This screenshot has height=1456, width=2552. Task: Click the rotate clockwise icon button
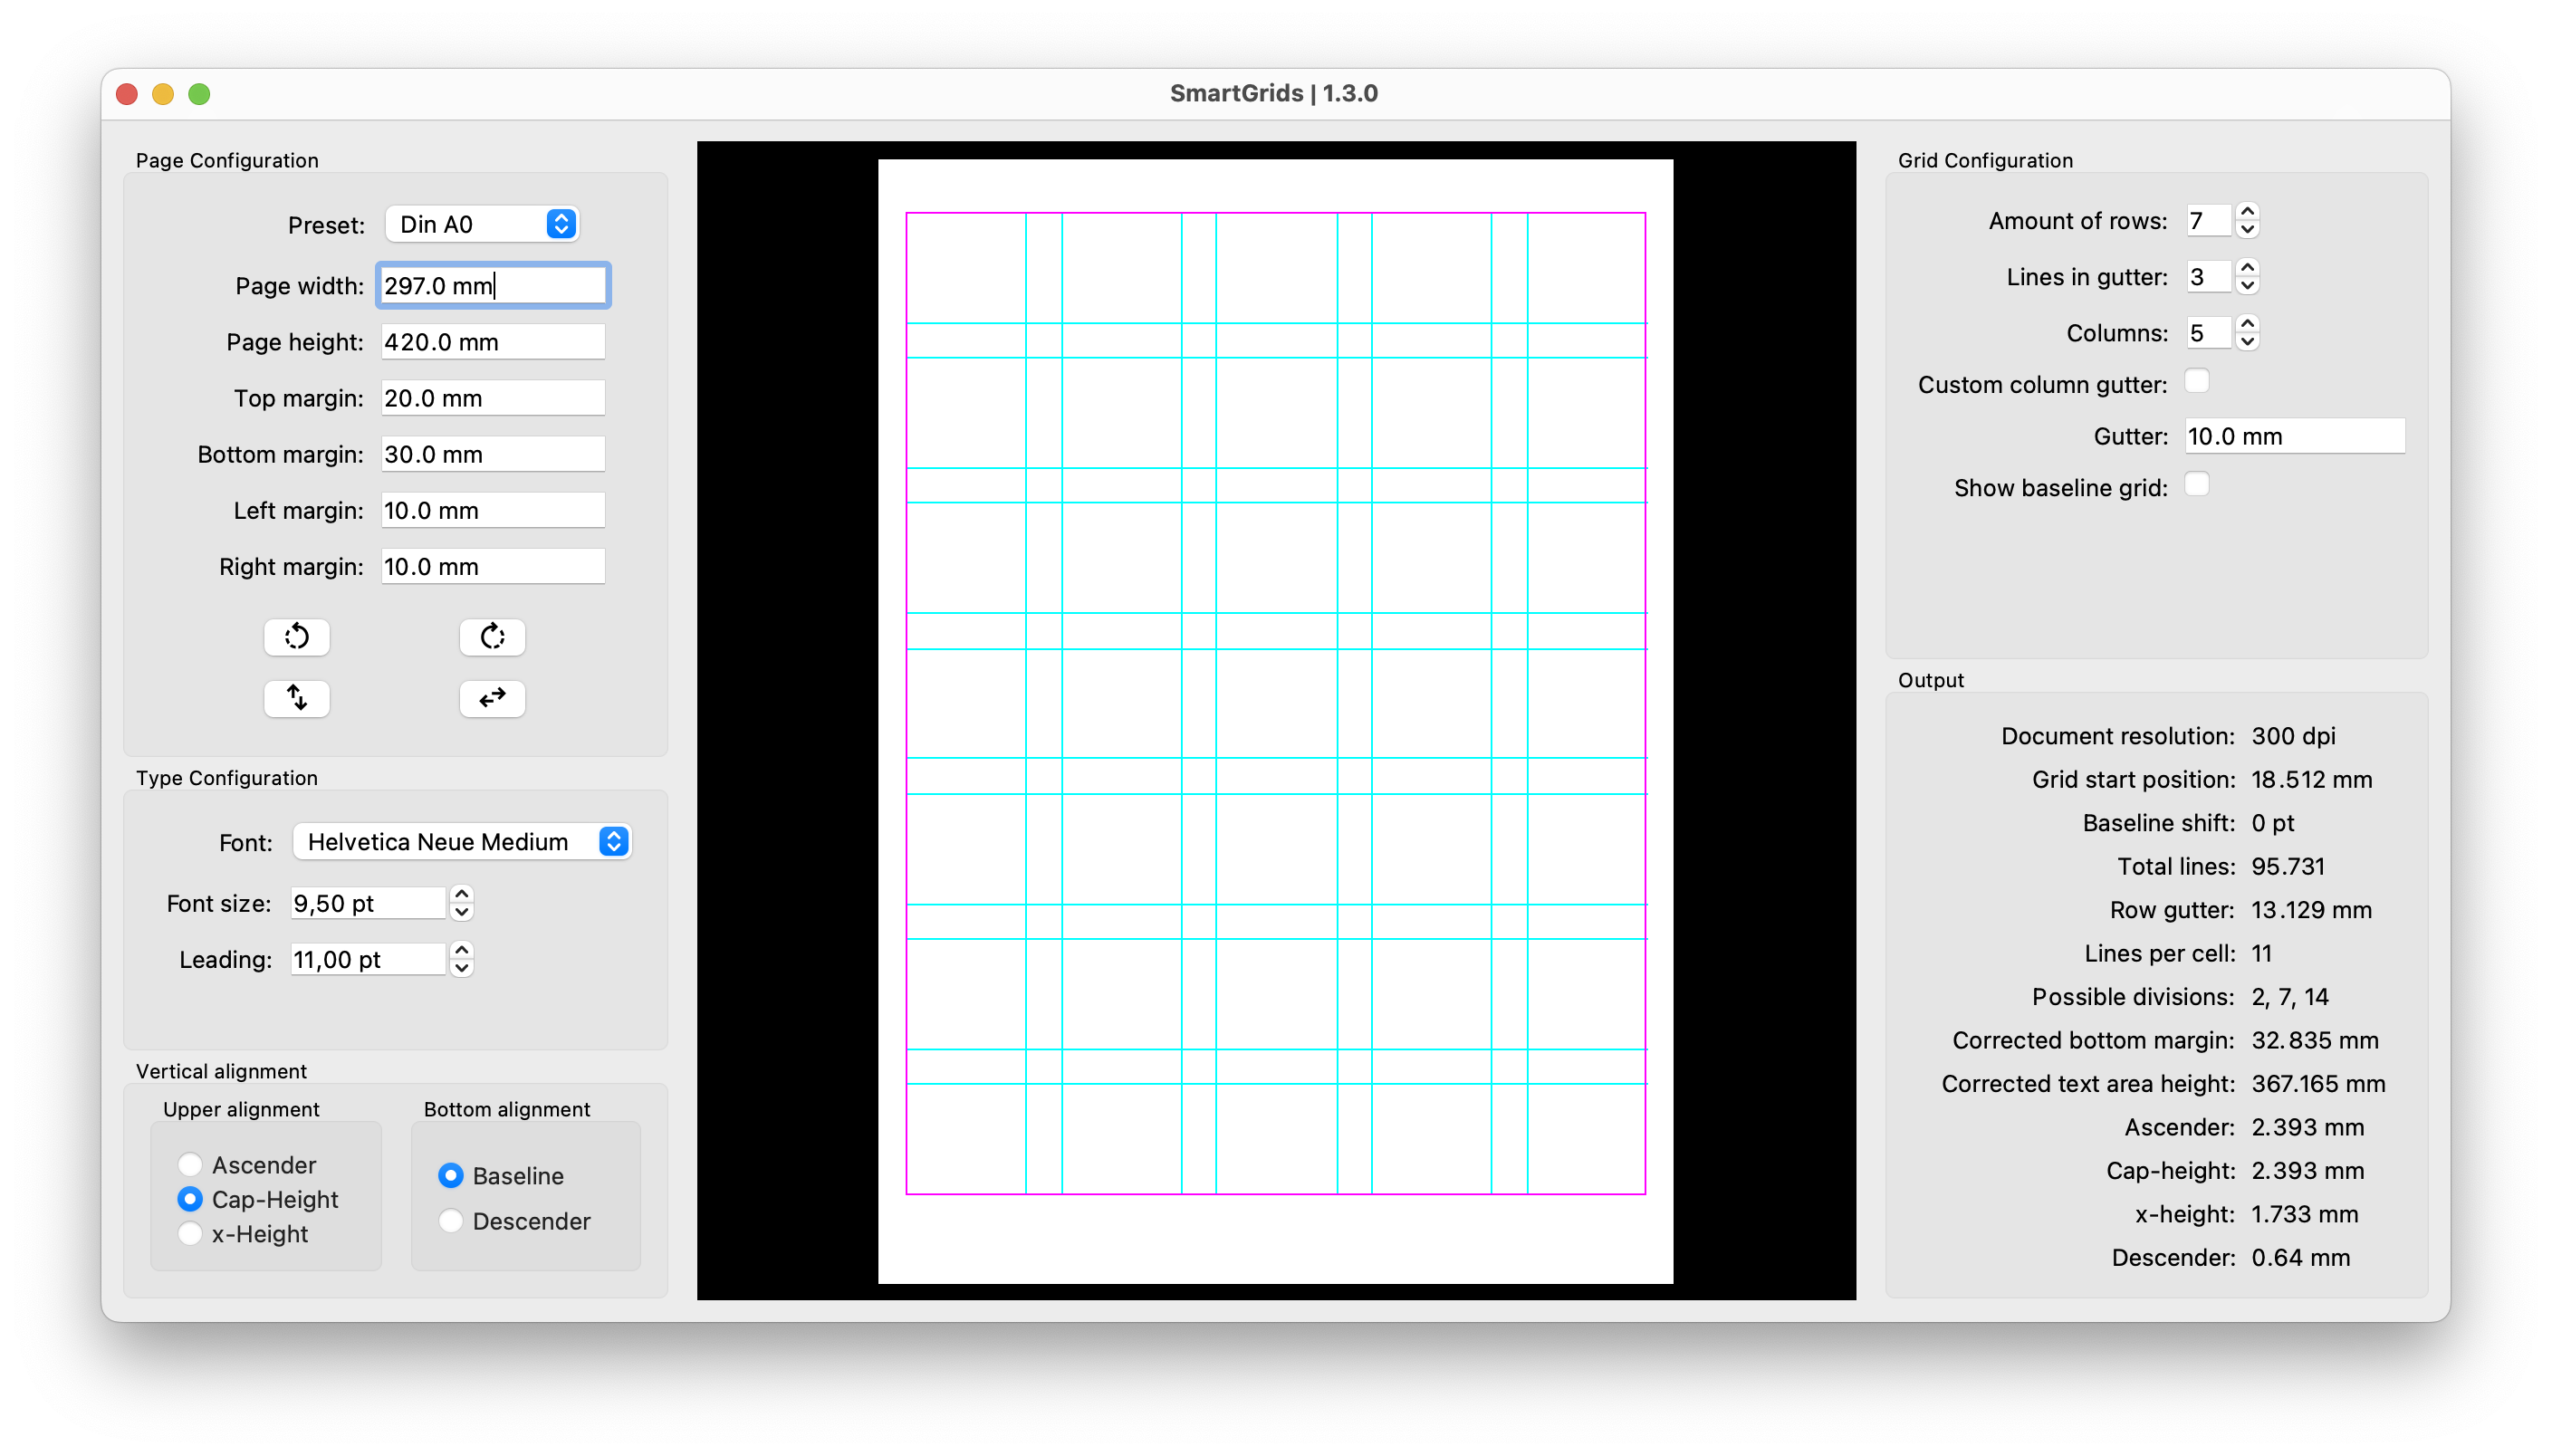coord(492,637)
